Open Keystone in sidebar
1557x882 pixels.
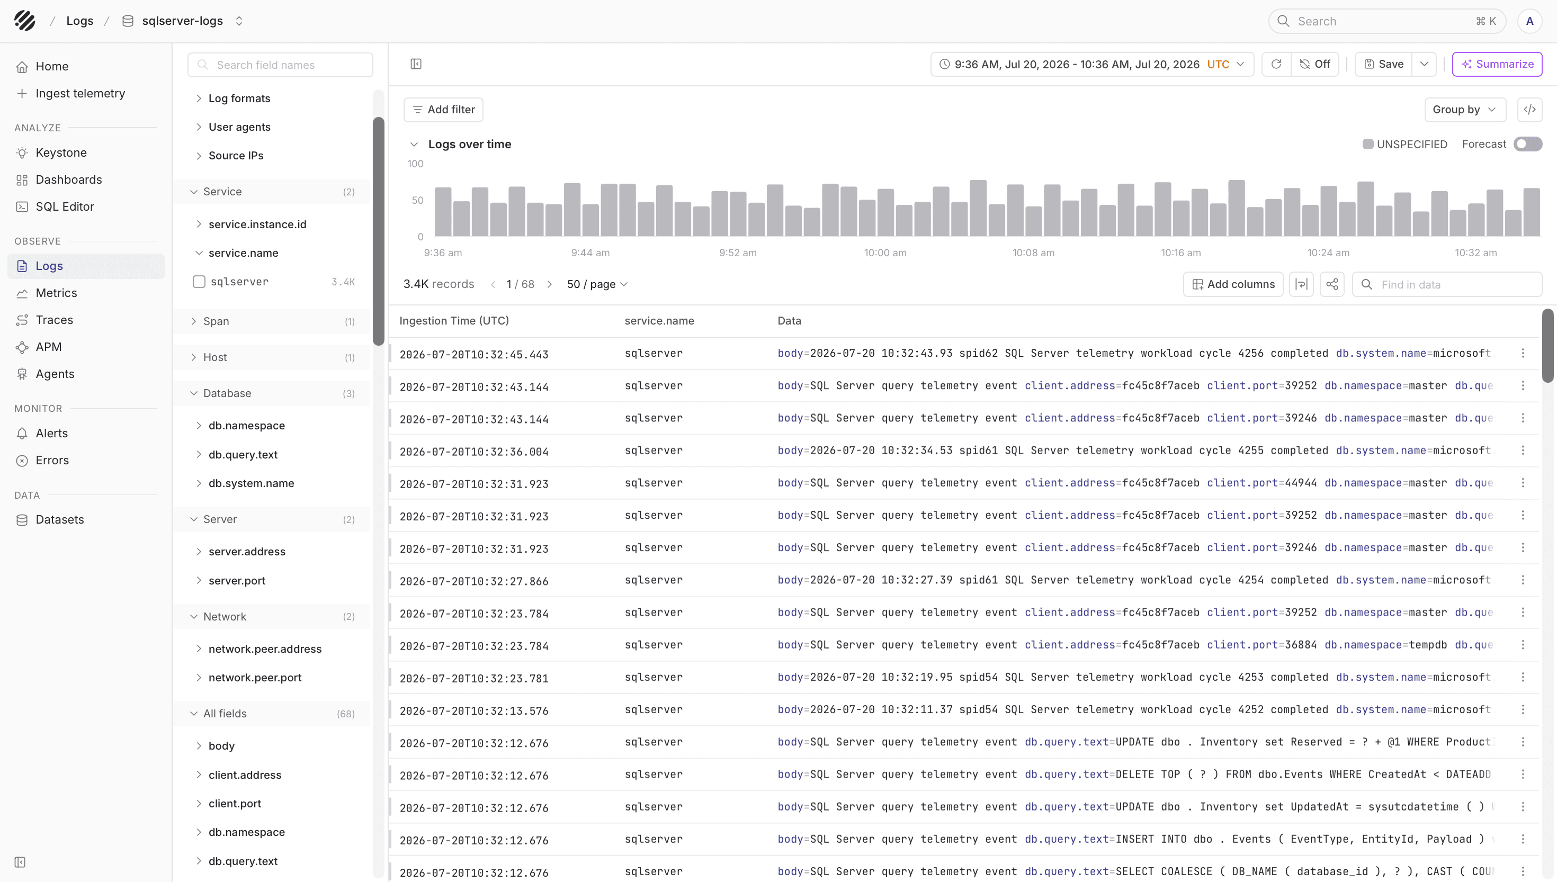click(86, 152)
